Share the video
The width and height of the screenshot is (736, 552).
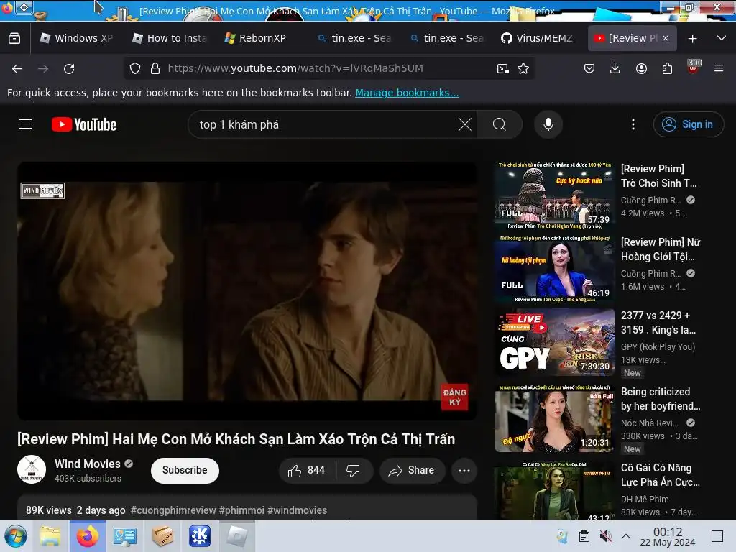(412, 470)
